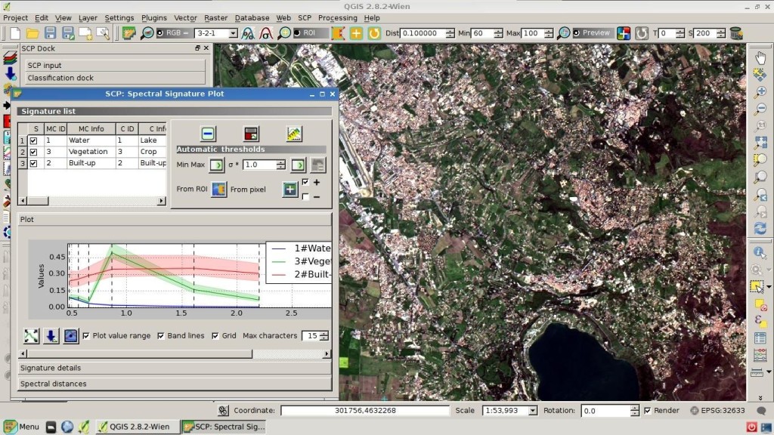Image resolution: width=774 pixels, height=435 pixels.
Task: Apply sigma multiplier thresholds button
Action: click(298, 165)
